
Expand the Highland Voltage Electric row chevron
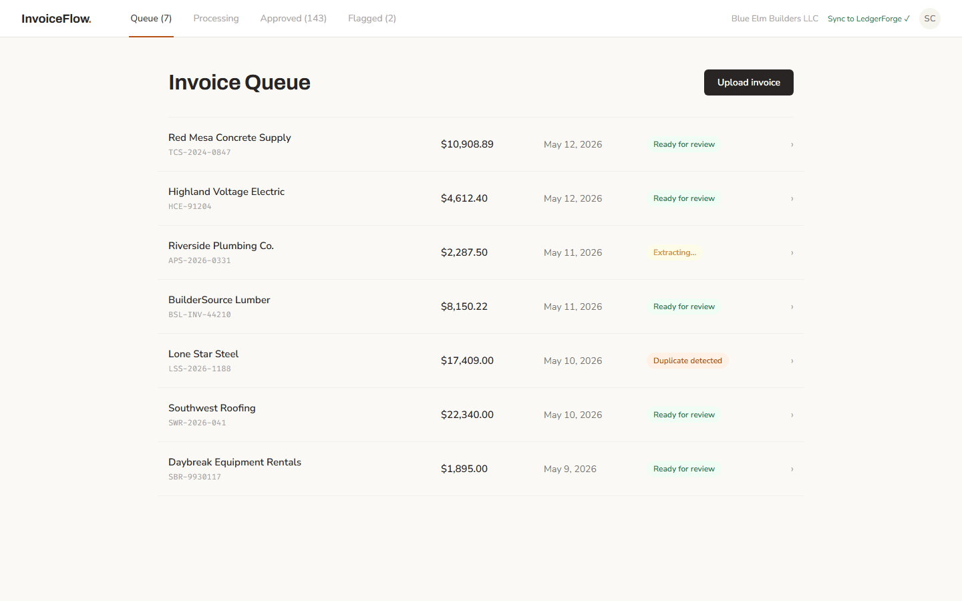tap(792, 198)
